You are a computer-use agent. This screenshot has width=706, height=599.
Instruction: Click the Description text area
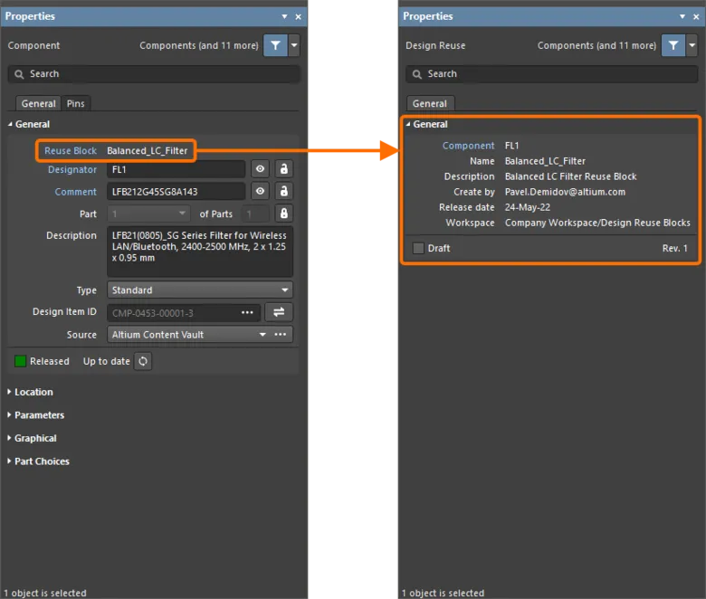coord(200,252)
